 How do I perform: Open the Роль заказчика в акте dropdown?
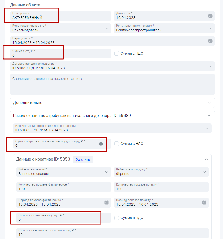(x=106, y=28)
